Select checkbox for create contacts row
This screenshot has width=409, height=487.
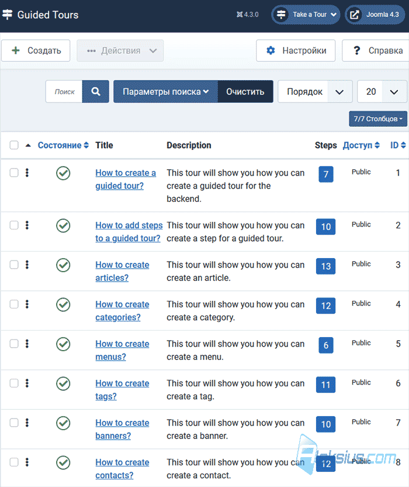tap(14, 462)
